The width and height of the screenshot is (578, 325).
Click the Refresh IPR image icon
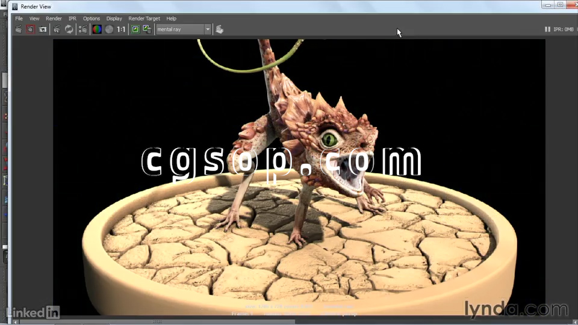[x=69, y=29]
